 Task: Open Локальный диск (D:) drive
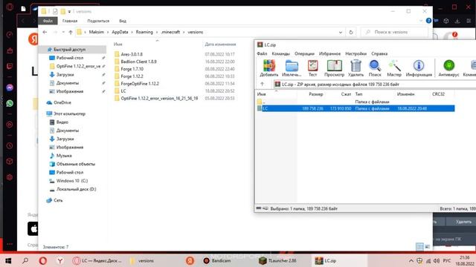(x=76, y=189)
